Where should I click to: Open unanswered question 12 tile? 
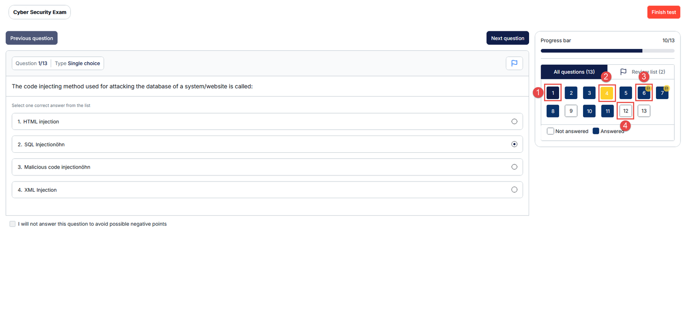coord(626,111)
